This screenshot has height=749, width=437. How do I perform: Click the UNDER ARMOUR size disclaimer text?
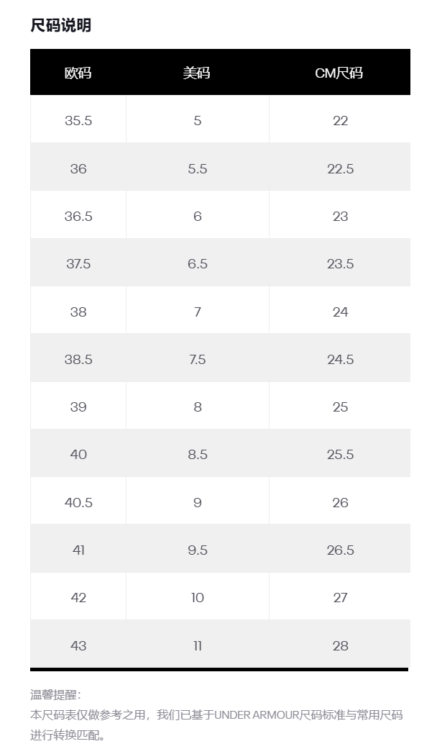point(216,715)
